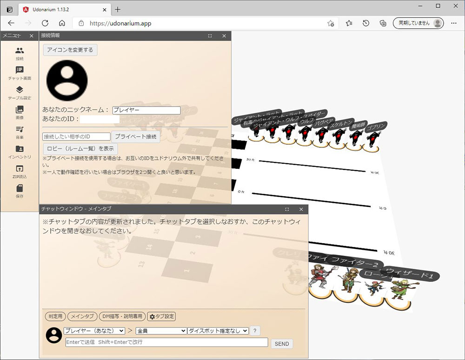The image size is (465, 360).
Task: Click the dice bot help ? button
Action: (255, 331)
